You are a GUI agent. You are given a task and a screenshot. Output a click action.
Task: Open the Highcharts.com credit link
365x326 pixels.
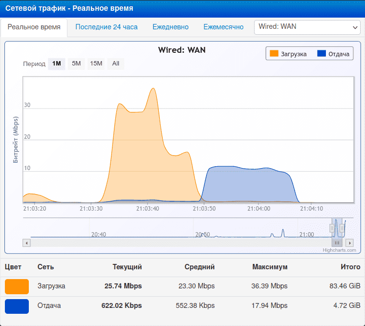(x=339, y=250)
